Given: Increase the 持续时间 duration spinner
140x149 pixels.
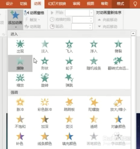Looking at the screenshot, I should [x=91, y=18].
